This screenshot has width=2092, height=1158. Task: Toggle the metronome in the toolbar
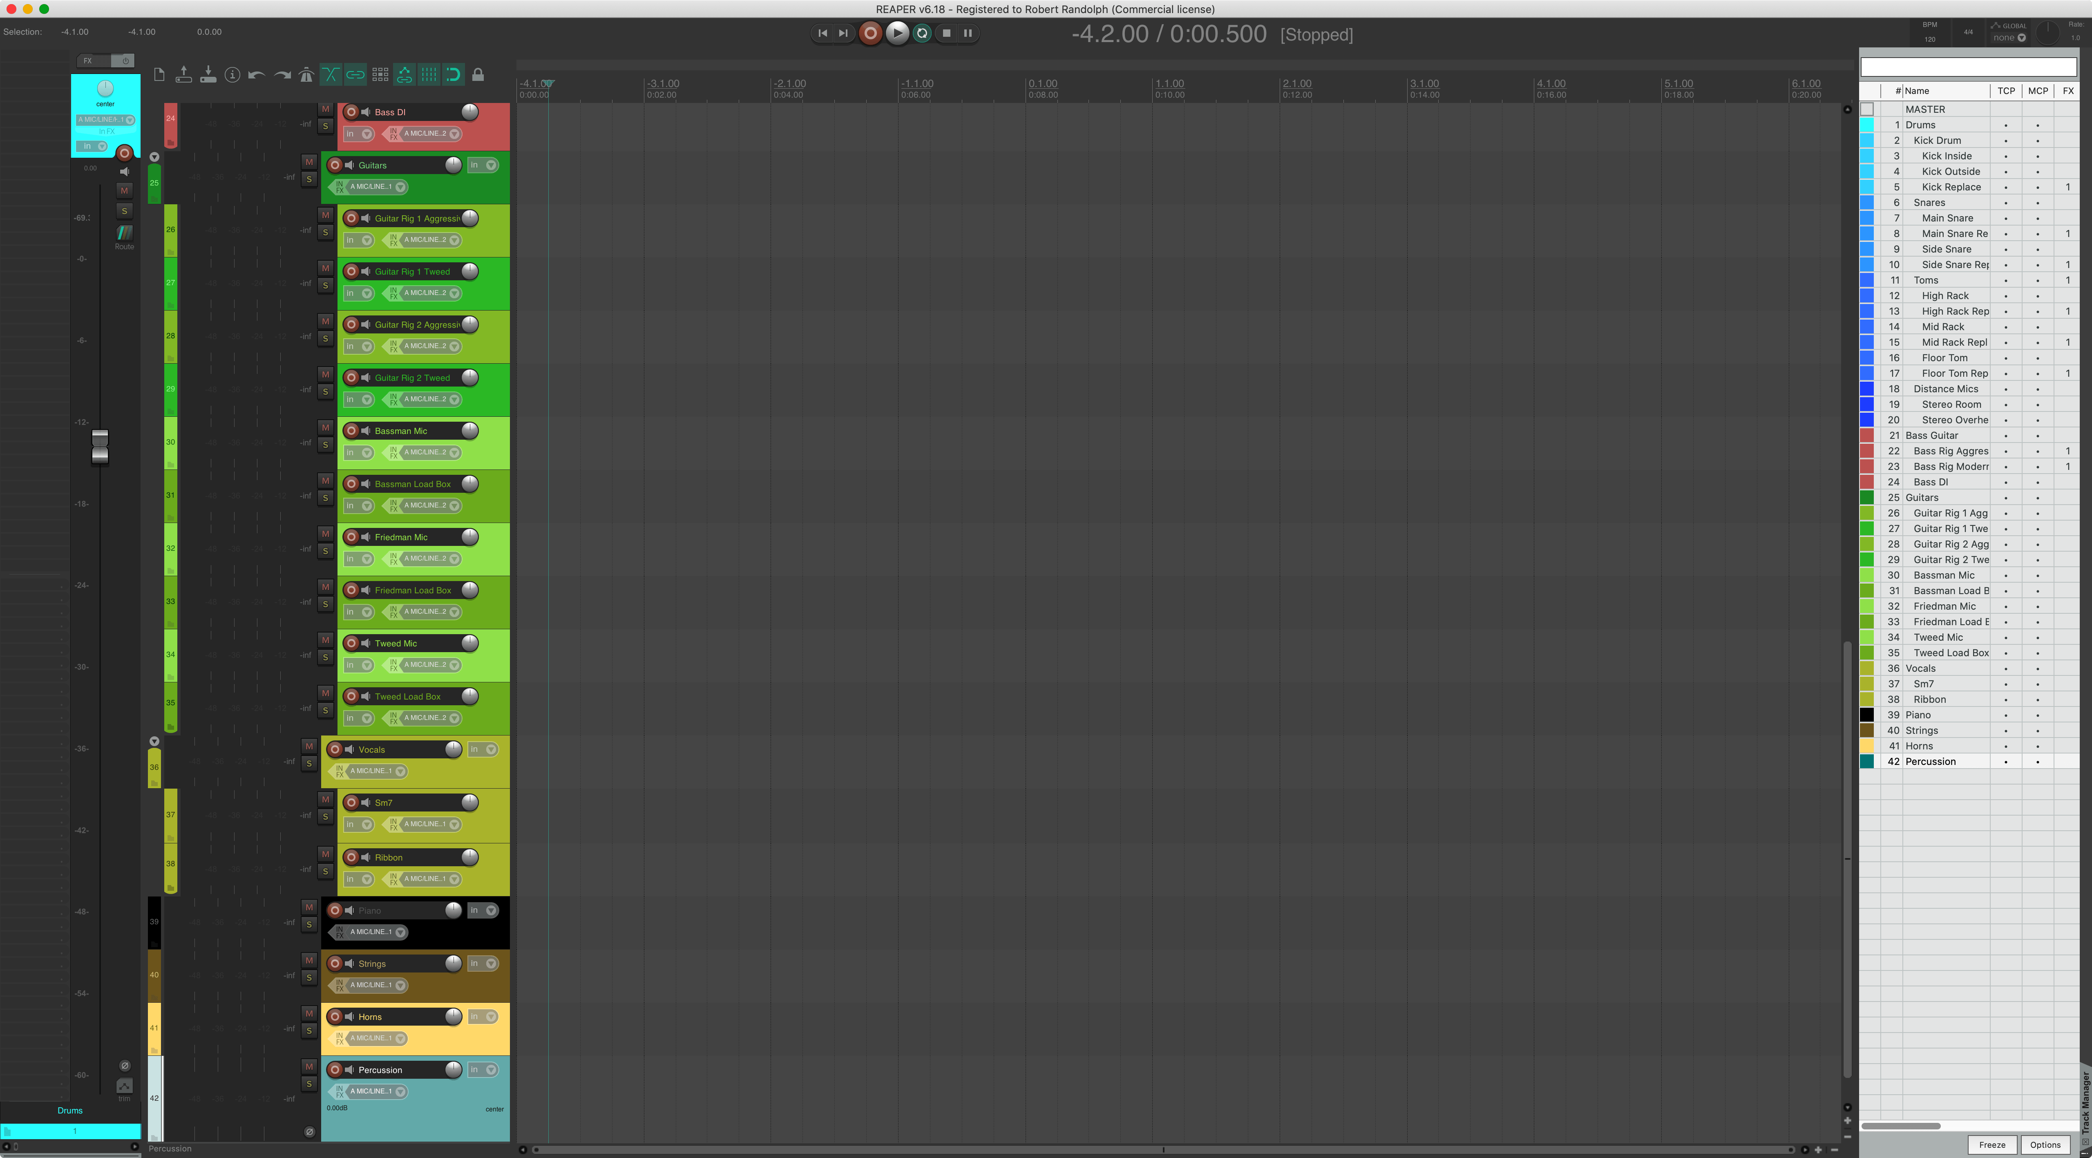click(x=307, y=74)
